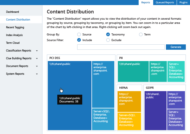Image resolution: width=190 pixels, height=134 pixels.
Task: Select Exclude for the source filter
Action: [108, 40]
